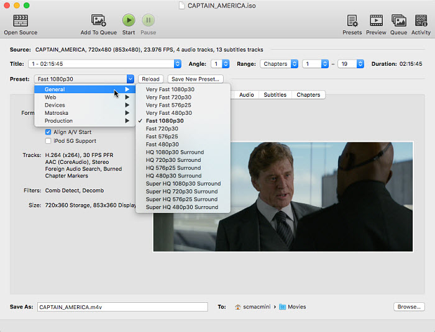Viewport: 435px width, 332px height.
Task: Click the home folder icon next to scmacmini
Action: [238, 307]
